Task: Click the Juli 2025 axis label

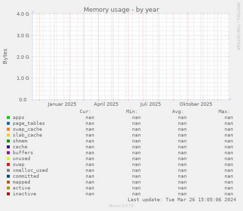Action: pyautogui.click(x=151, y=104)
